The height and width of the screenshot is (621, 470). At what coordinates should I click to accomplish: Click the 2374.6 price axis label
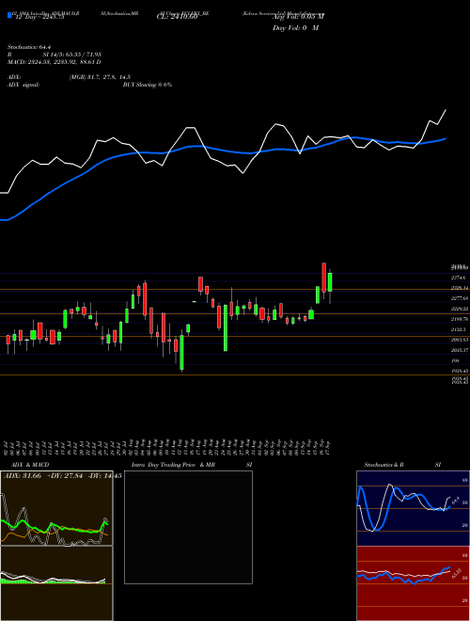pos(458,278)
